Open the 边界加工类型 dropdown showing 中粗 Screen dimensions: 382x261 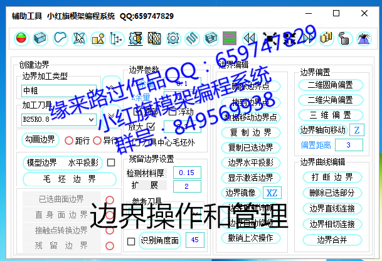59,90
